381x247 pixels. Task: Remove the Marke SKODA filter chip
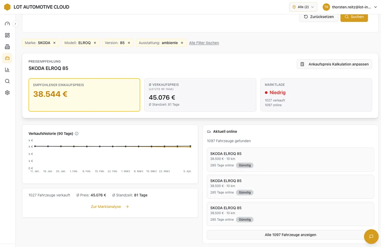point(54,43)
